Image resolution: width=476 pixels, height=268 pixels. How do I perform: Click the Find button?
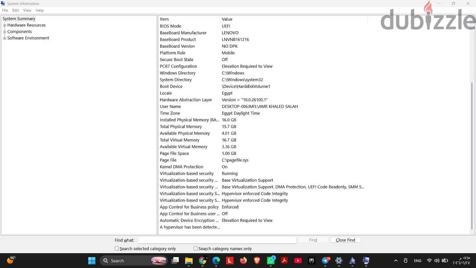(313, 240)
